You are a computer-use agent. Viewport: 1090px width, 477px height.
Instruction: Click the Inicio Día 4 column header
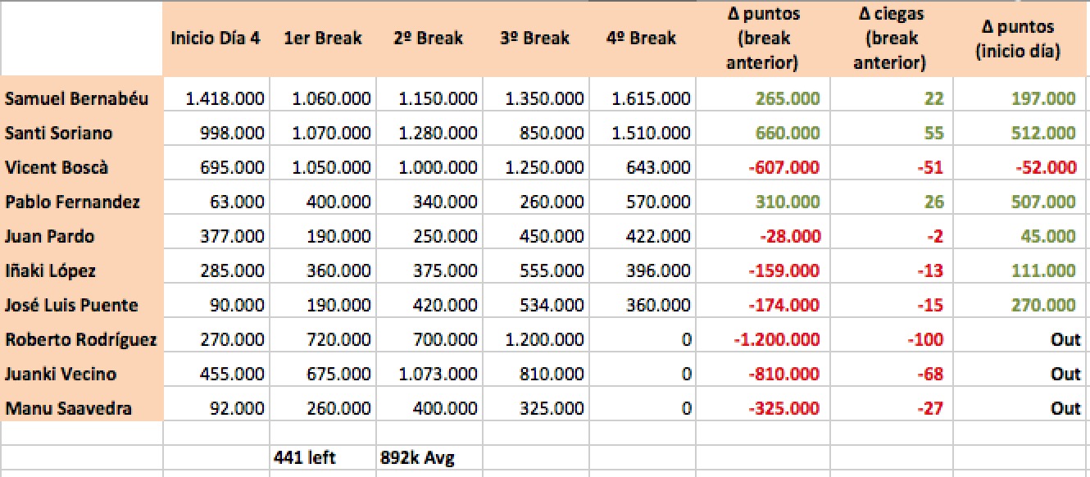point(216,39)
